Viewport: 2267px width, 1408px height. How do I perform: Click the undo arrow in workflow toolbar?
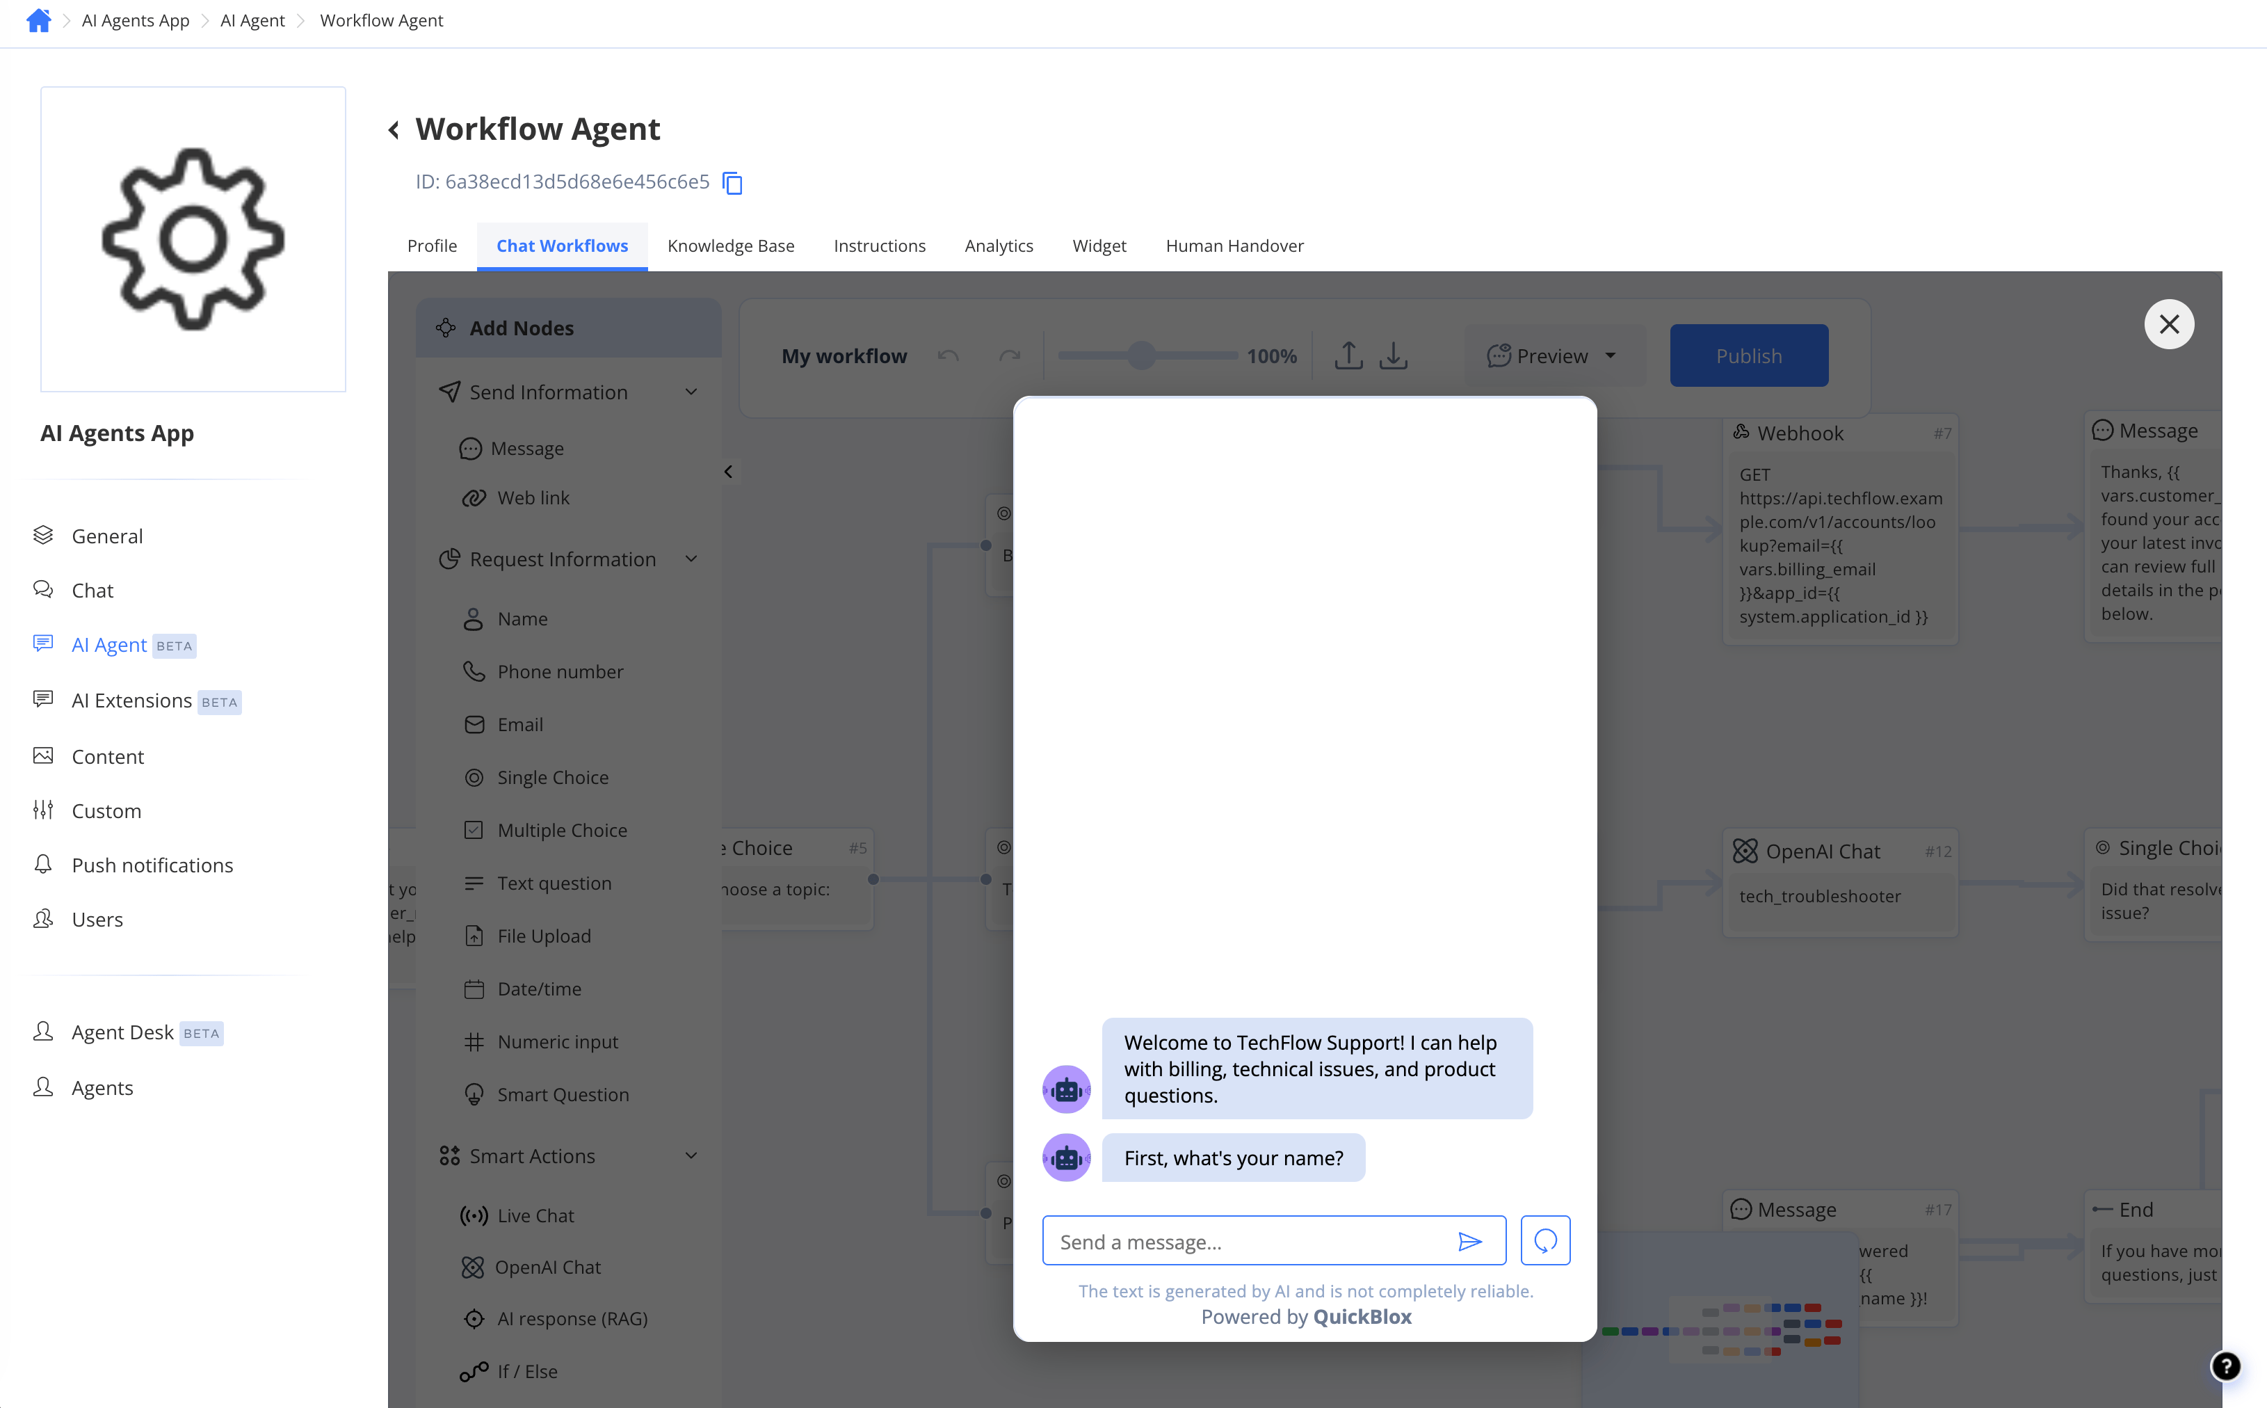pos(949,355)
